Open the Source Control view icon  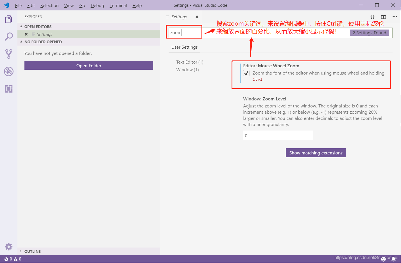[x=9, y=54]
